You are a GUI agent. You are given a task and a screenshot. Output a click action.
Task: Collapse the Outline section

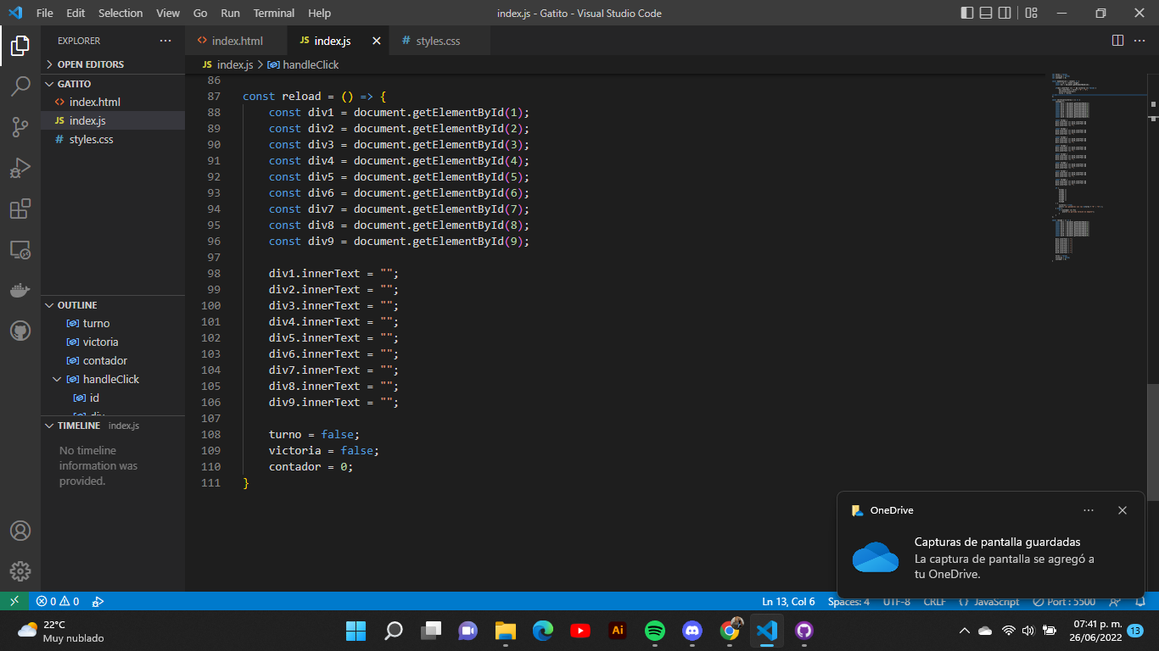pyautogui.click(x=113, y=305)
